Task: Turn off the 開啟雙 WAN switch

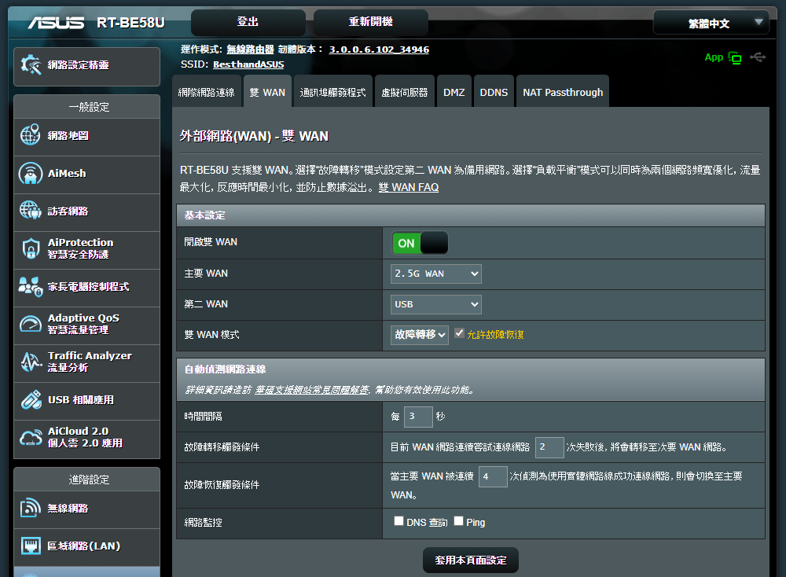Action: (420, 243)
